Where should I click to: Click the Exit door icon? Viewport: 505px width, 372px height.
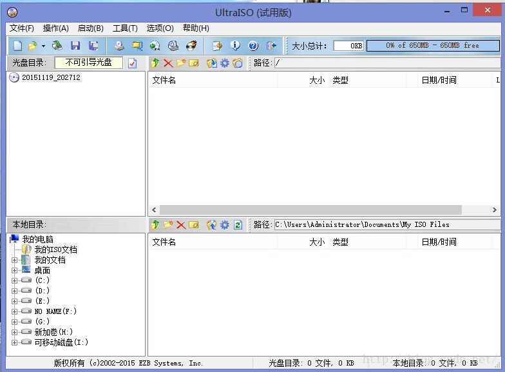tap(272, 46)
